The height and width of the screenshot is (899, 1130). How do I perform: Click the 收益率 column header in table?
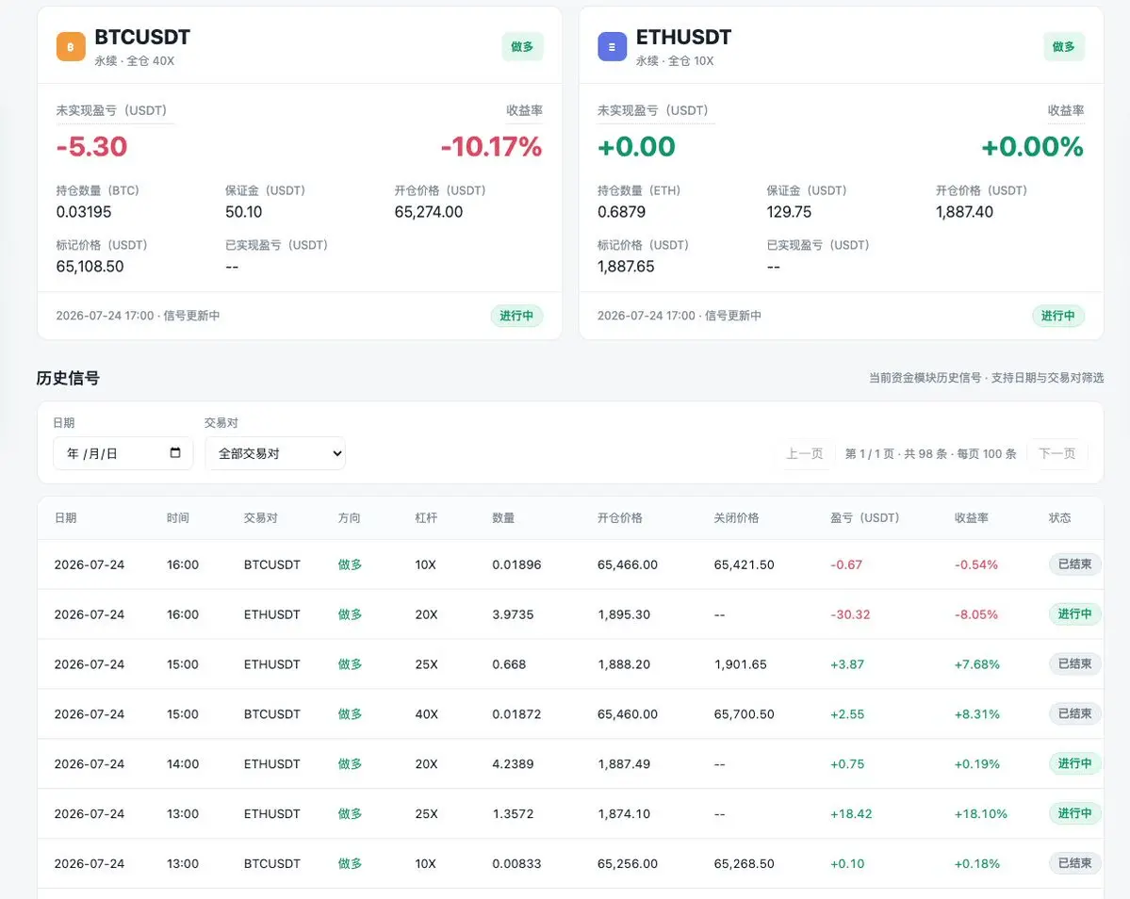972,518
